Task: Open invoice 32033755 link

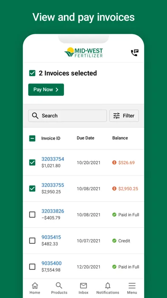Action: coord(53,185)
